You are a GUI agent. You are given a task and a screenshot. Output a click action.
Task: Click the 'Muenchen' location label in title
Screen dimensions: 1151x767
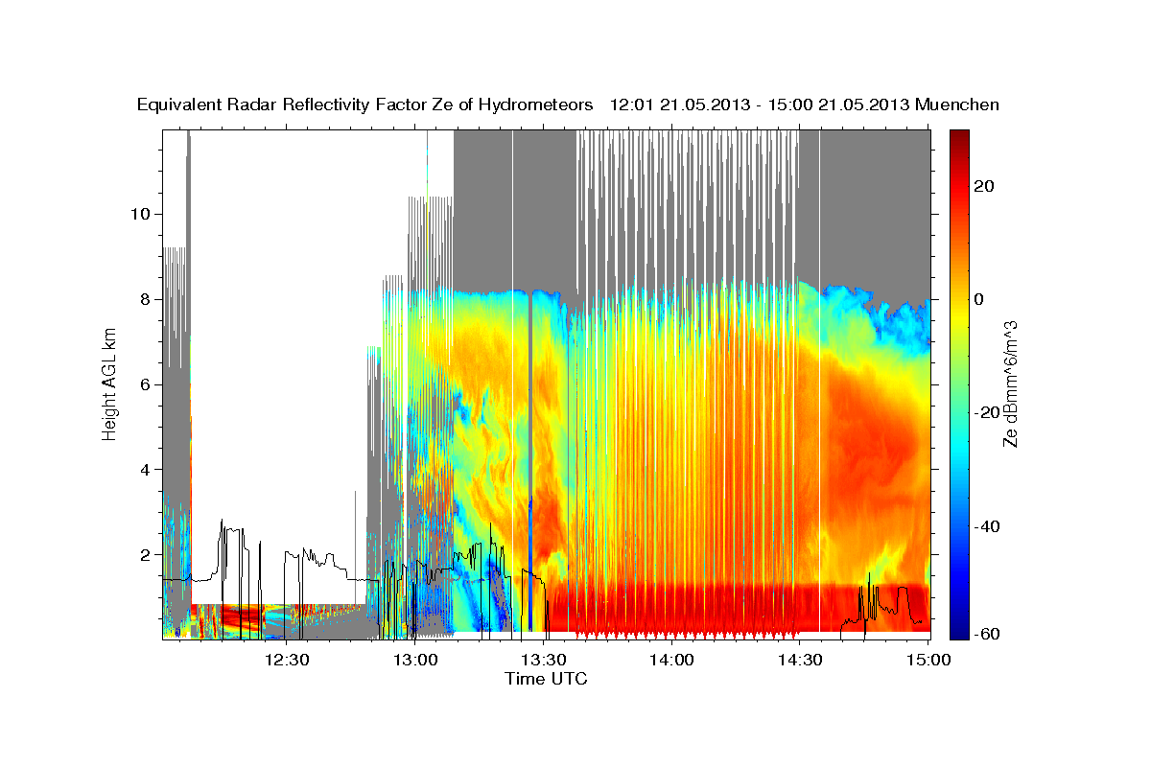tap(957, 105)
